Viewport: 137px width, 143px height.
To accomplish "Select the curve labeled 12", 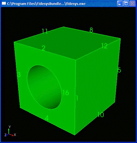I will pyautogui.click(x=104, y=46).
